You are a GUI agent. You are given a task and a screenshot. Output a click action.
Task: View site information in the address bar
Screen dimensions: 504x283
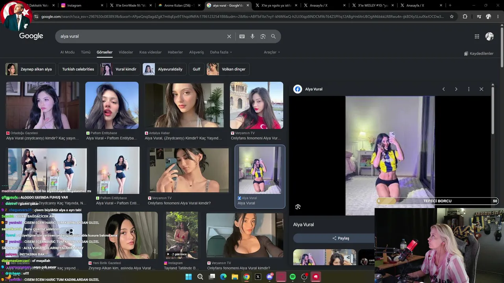36,17
